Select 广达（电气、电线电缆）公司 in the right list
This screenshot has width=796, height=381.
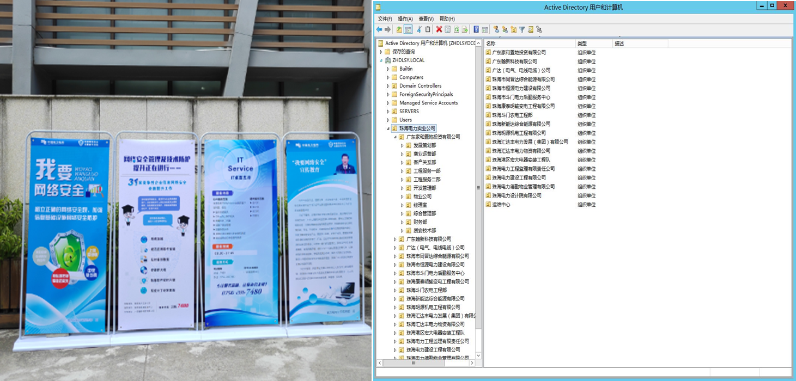(x=521, y=70)
